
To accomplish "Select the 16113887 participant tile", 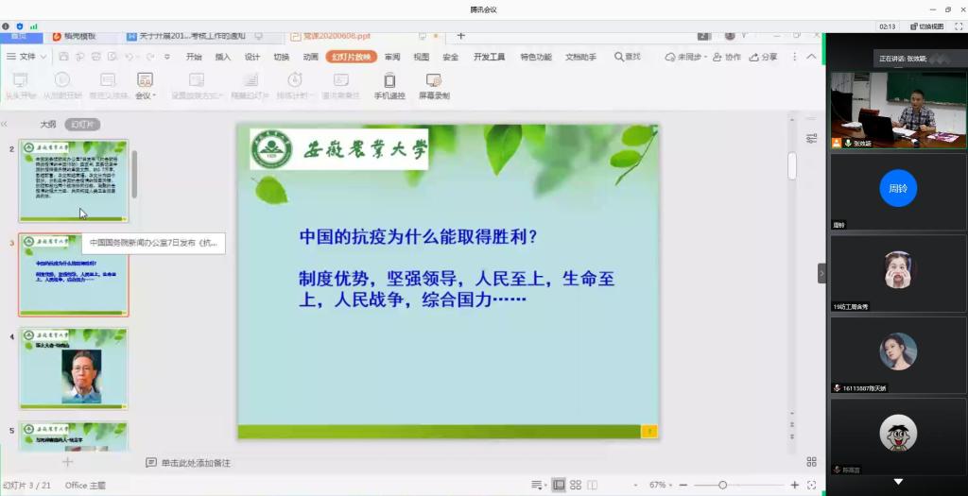I will click(x=898, y=354).
